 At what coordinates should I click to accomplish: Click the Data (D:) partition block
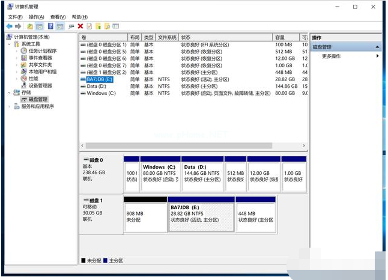tap(202, 174)
